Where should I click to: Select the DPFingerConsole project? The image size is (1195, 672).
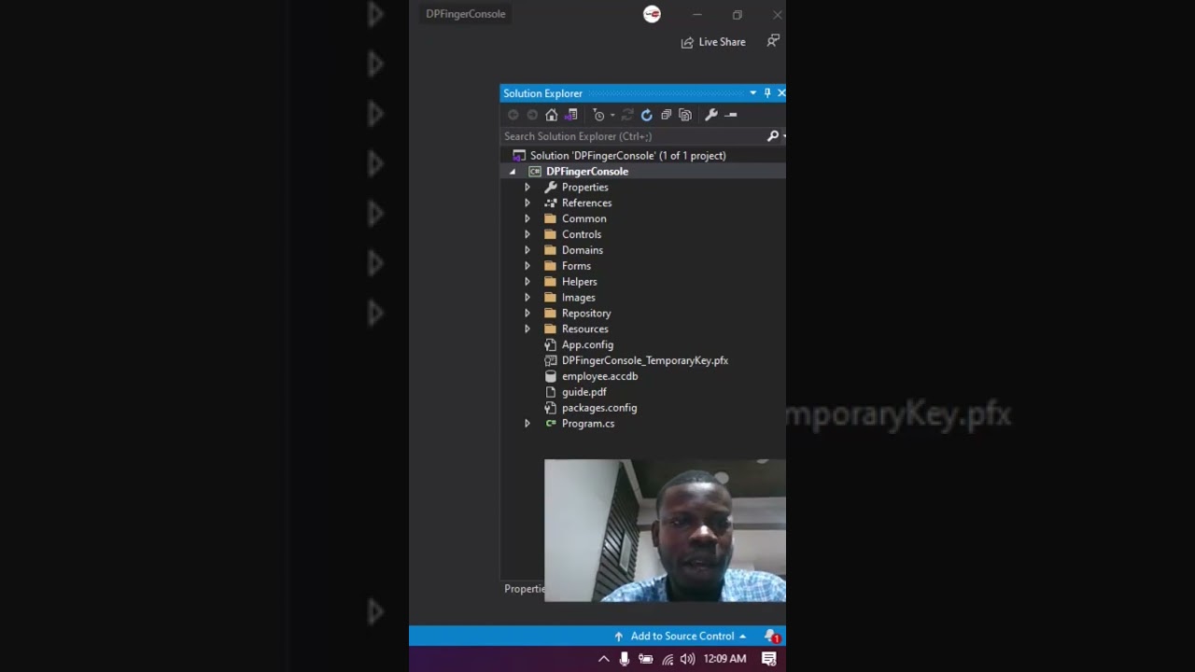point(586,172)
